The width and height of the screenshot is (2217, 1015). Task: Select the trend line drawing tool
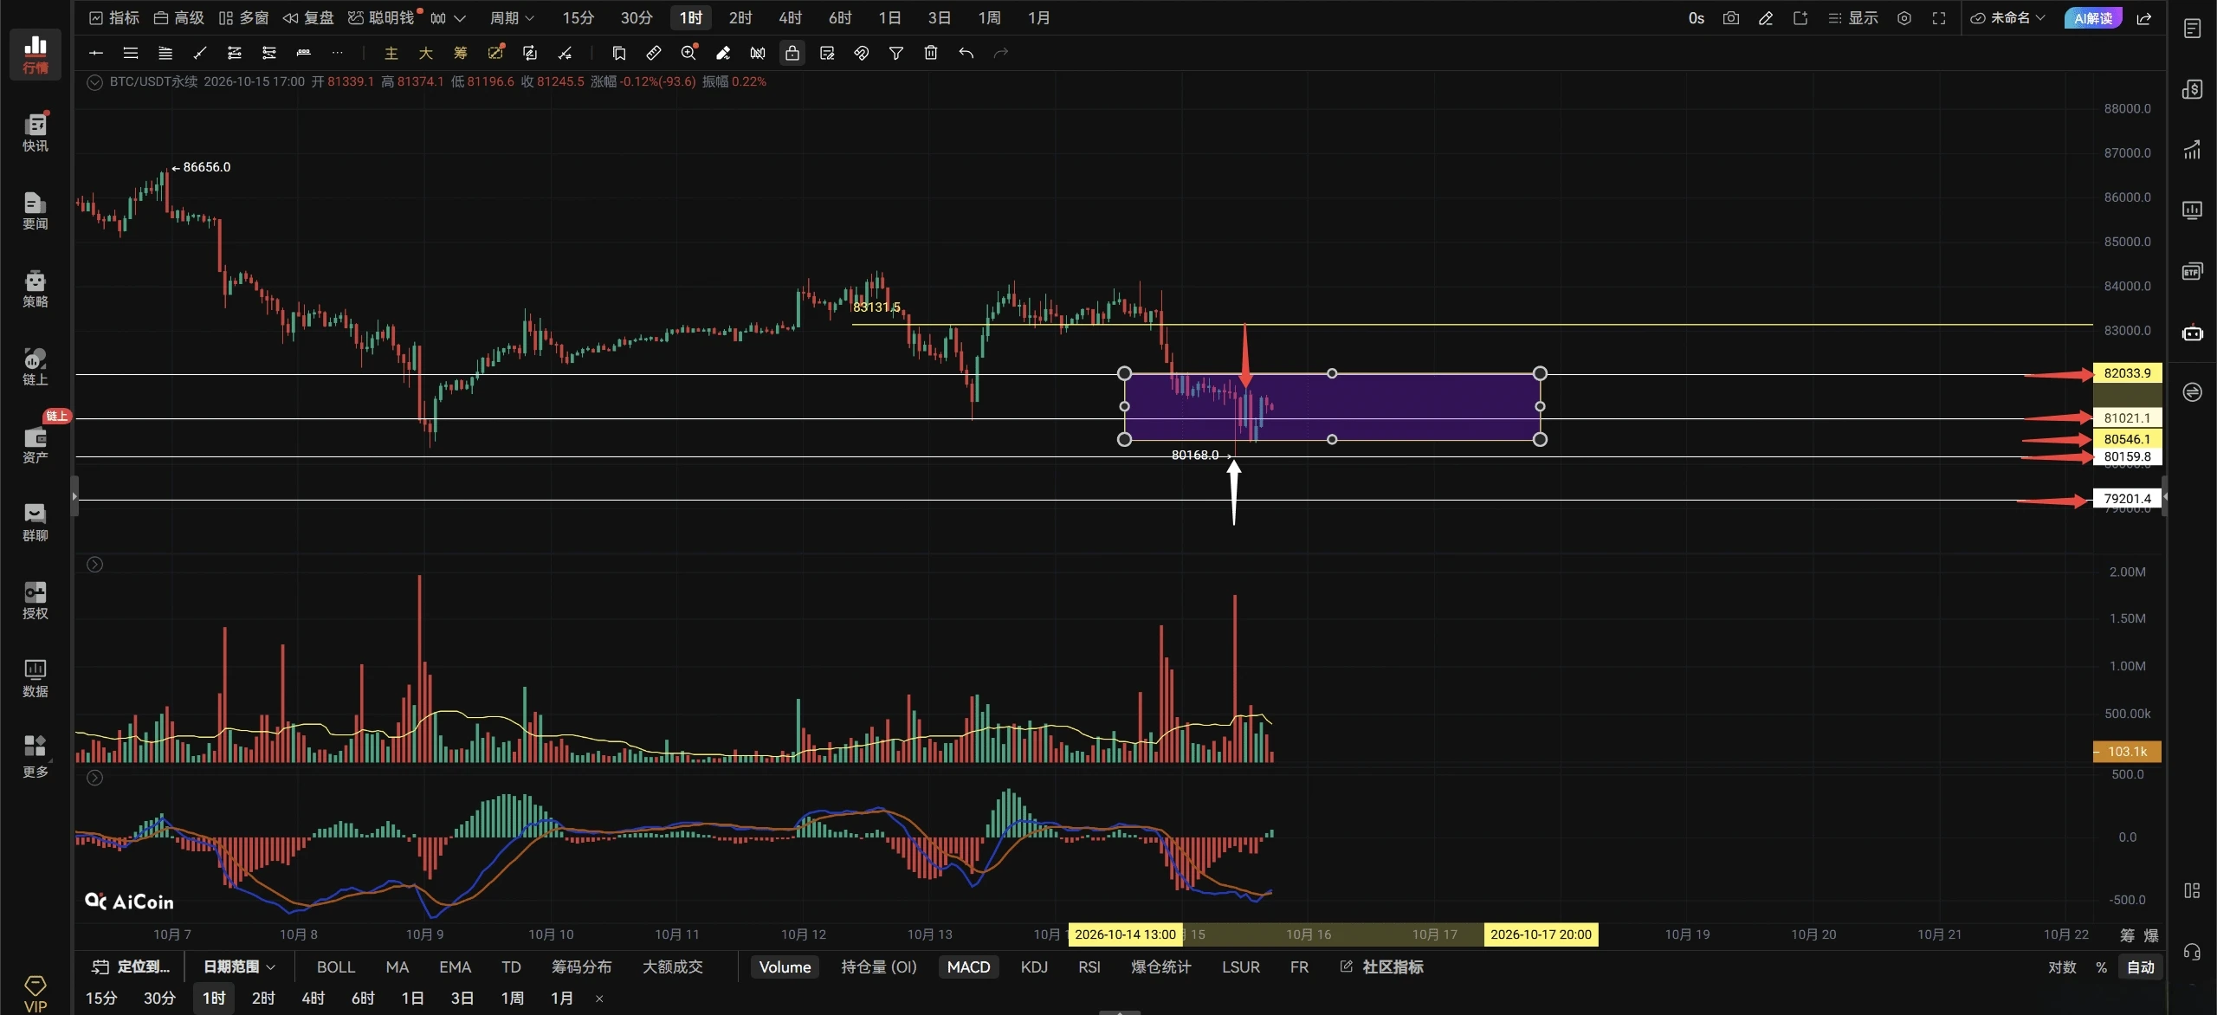pos(200,54)
